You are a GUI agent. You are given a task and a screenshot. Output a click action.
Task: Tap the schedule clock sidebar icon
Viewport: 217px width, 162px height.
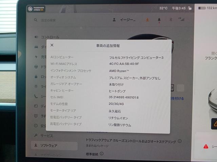36,116
